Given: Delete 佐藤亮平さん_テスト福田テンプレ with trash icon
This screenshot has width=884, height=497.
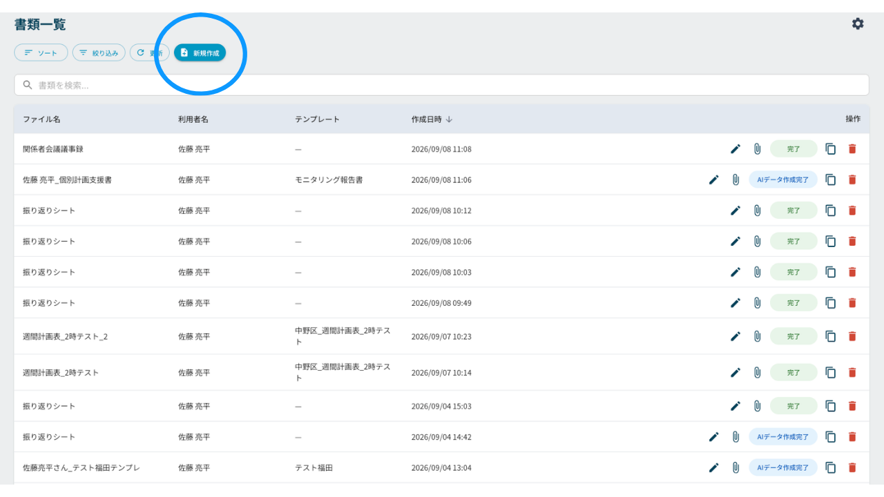Looking at the screenshot, I should (852, 467).
